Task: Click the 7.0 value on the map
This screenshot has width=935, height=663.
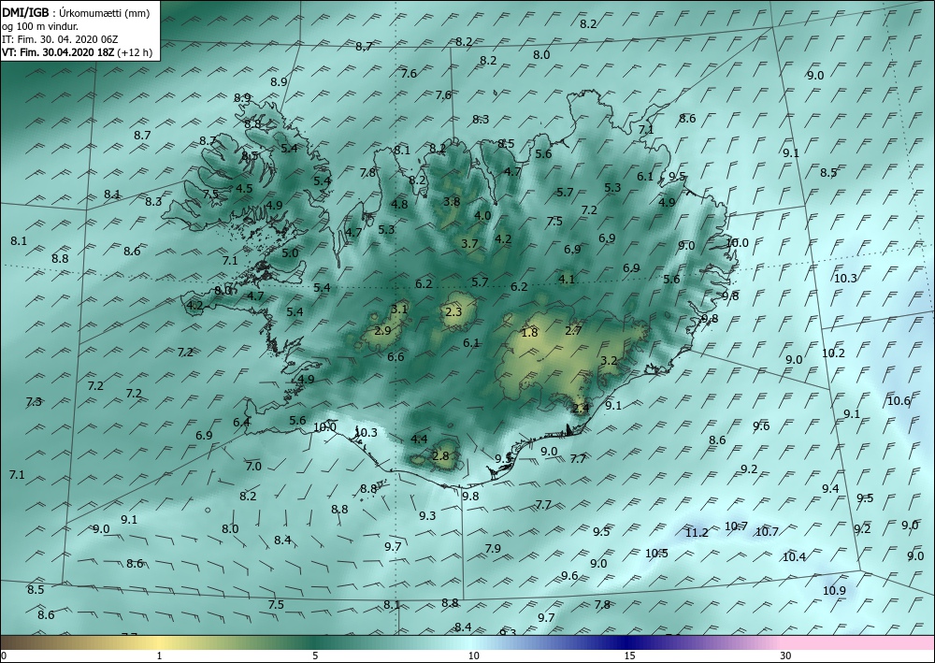Action: pyautogui.click(x=253, y=467)
